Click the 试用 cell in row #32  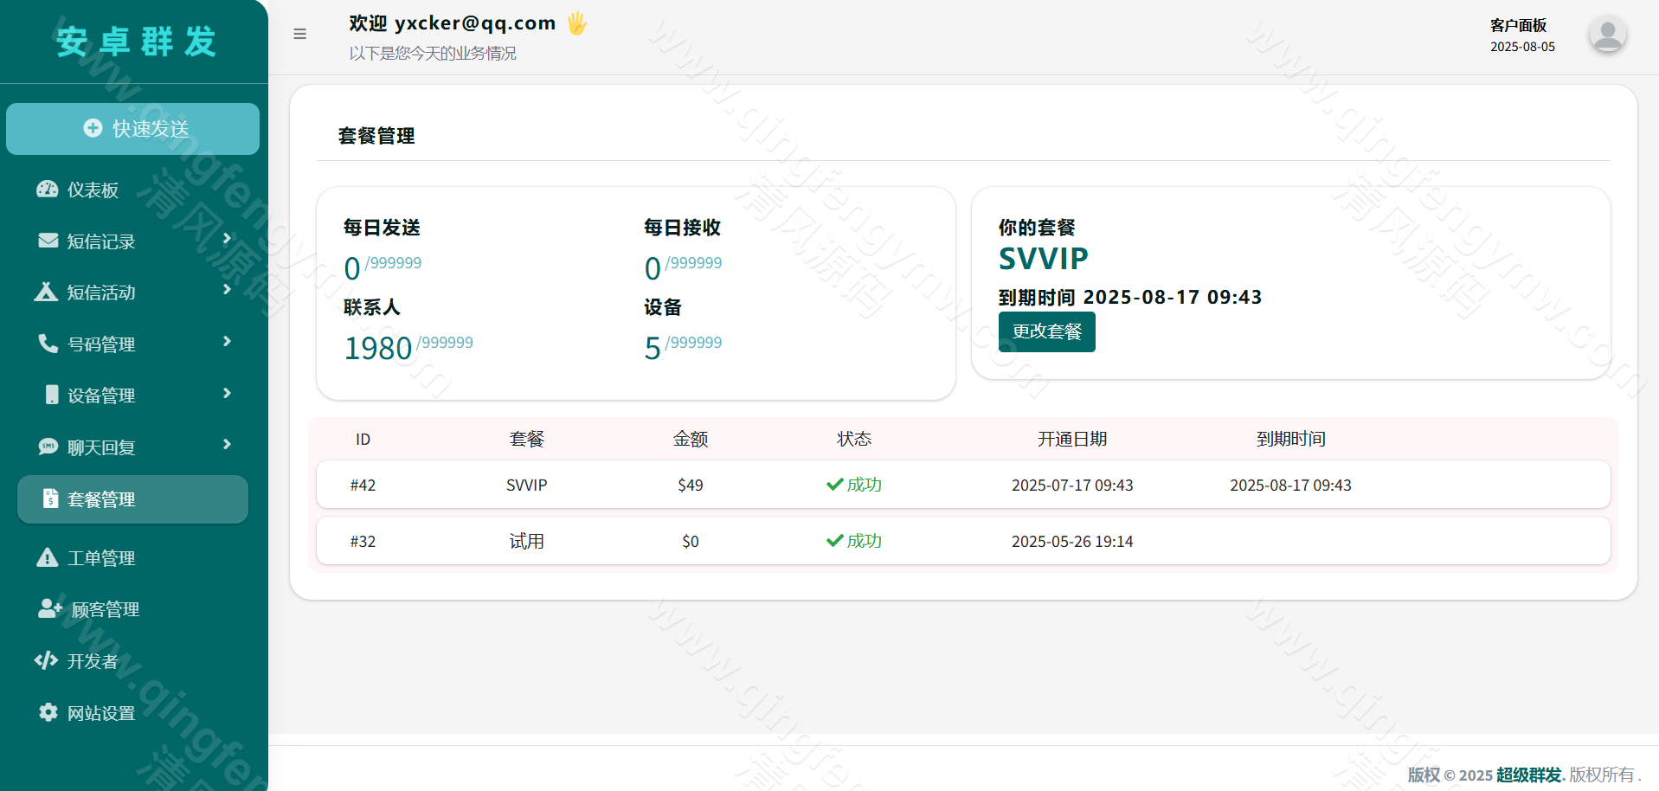(x=526, y=541)
